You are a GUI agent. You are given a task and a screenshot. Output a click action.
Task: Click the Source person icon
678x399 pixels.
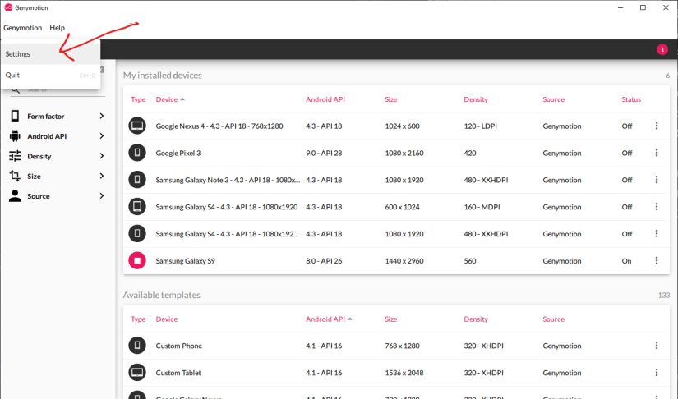15,196
